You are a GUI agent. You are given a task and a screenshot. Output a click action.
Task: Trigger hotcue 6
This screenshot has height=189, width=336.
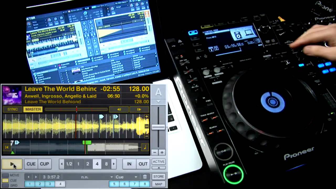(124, 184)
